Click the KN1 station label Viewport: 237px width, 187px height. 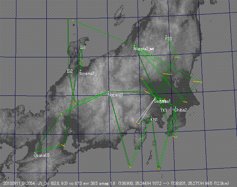[x=154, y=120]
